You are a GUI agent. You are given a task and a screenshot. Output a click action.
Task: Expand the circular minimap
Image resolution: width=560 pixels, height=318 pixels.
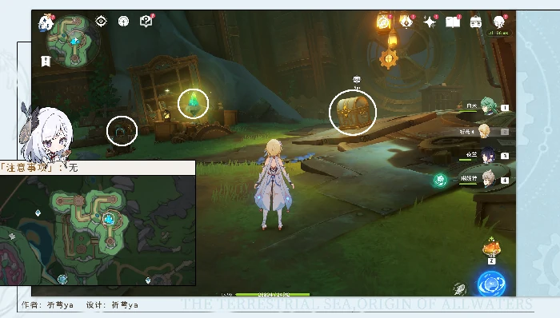tap(74, 42)
